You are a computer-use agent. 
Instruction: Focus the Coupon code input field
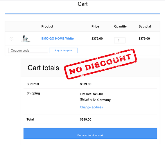click(x=28, y=50)
